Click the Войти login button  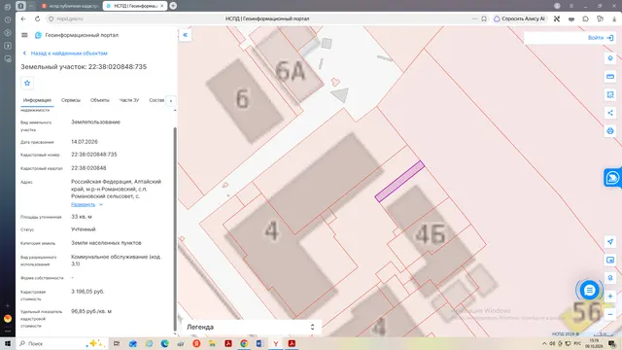(601, 38)
